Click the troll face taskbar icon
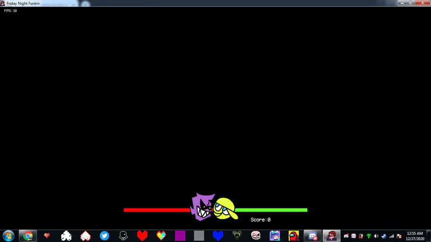The width and height of the screenshot is (431, 242). [256, 235]
